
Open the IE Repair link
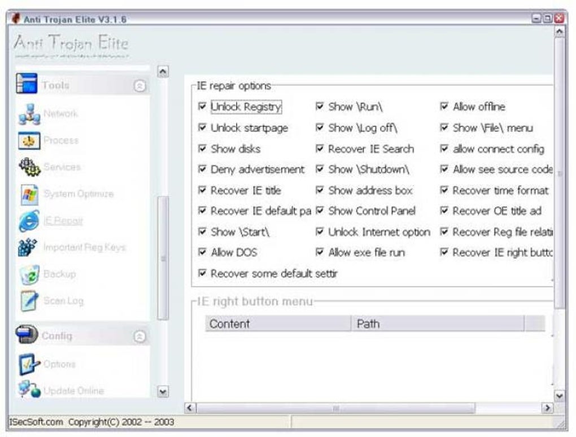pyautogui.click(x=63, y=220)
